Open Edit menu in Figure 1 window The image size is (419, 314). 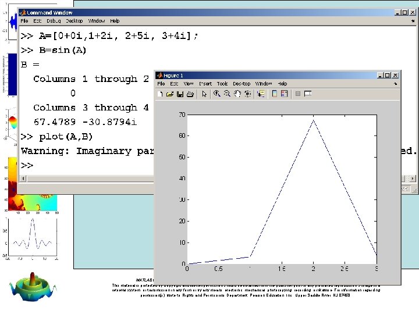174,84
